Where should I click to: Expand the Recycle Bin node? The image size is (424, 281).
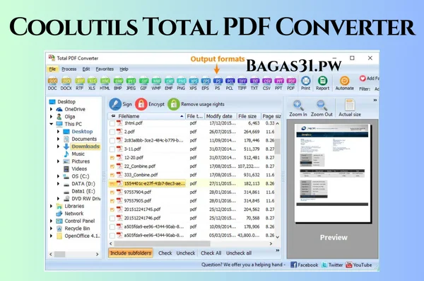pyautogui.click(x=51, y=229)
